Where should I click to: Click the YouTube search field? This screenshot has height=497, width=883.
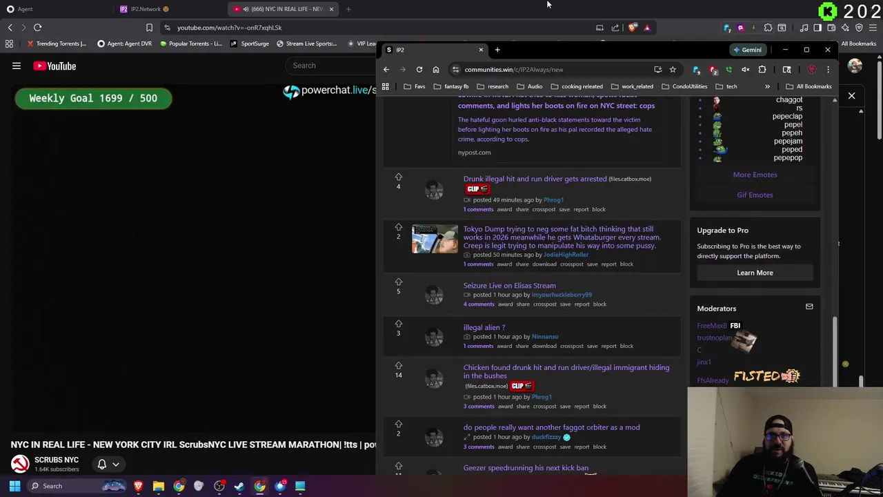click(x=331, y=66)
